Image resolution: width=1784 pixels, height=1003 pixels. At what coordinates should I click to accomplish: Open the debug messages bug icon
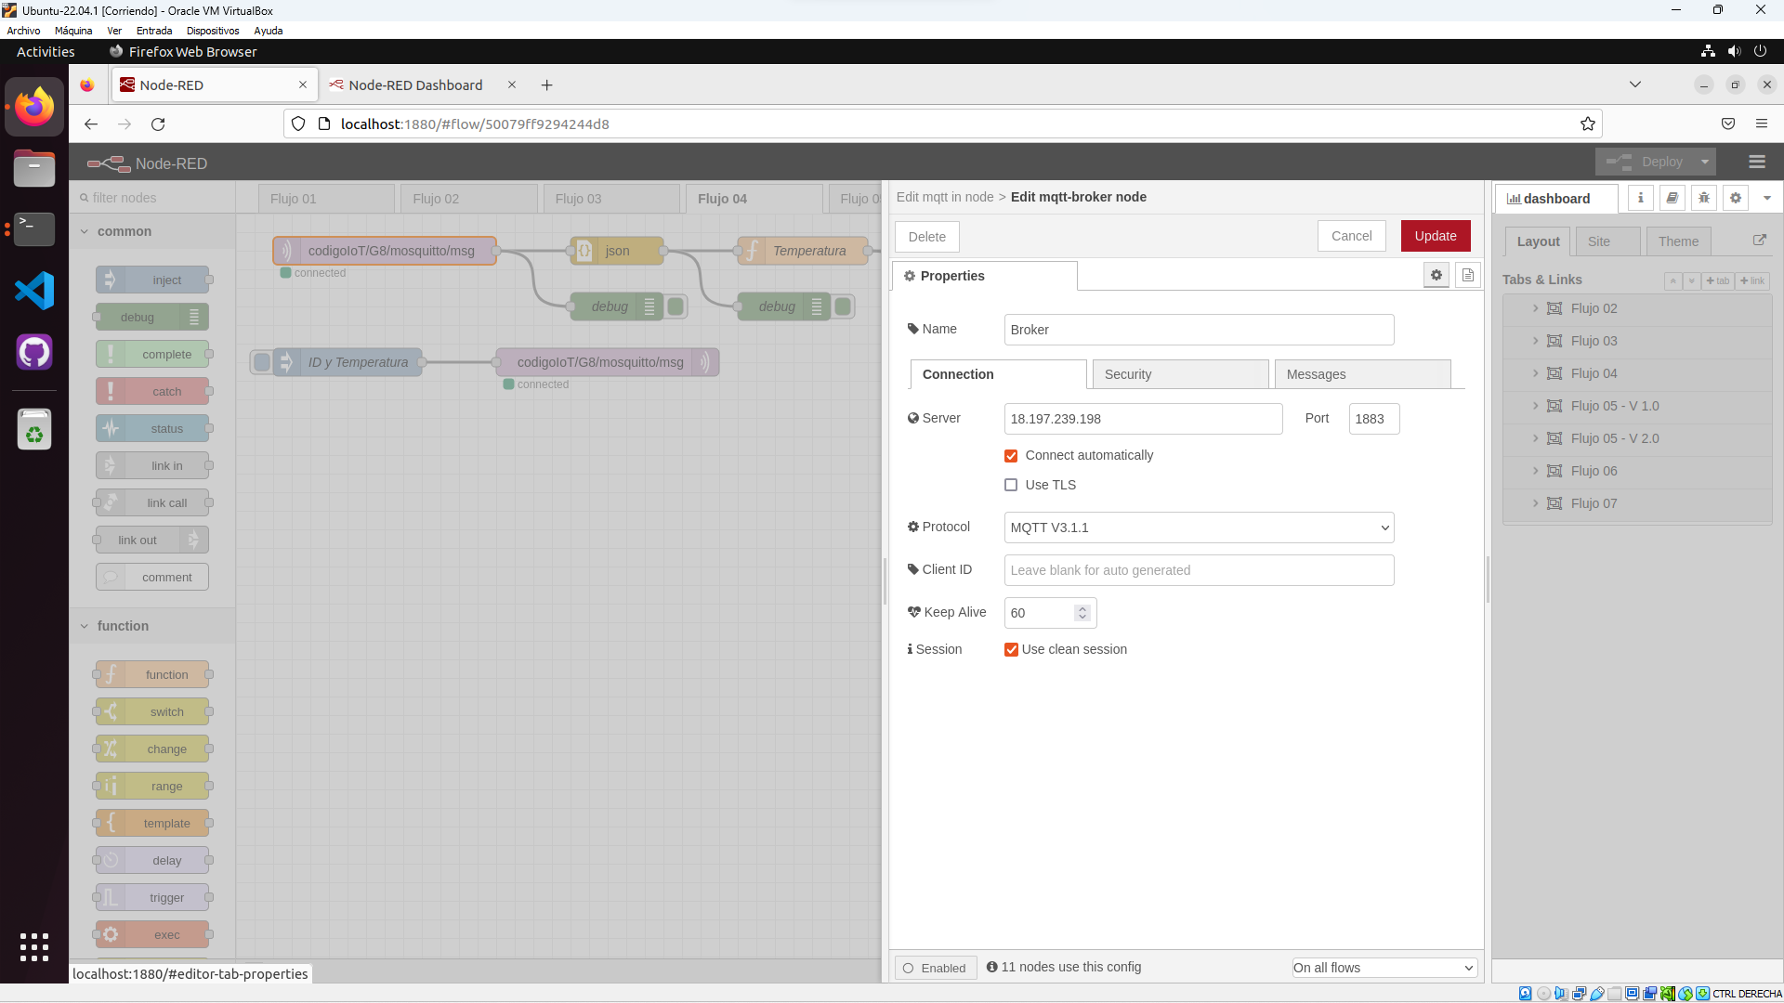pyautogui.click(x=1703, y=198)
